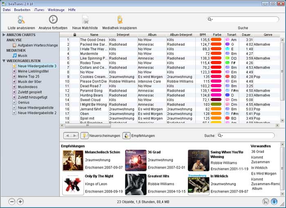
Task: Open the Werkzeuge menu
Action: tap(56, 9)
